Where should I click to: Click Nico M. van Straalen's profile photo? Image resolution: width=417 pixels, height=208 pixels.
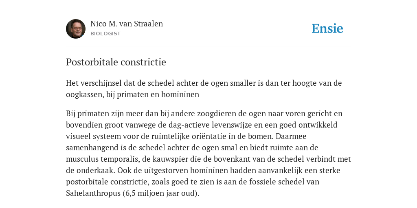[x=76, y=29]
